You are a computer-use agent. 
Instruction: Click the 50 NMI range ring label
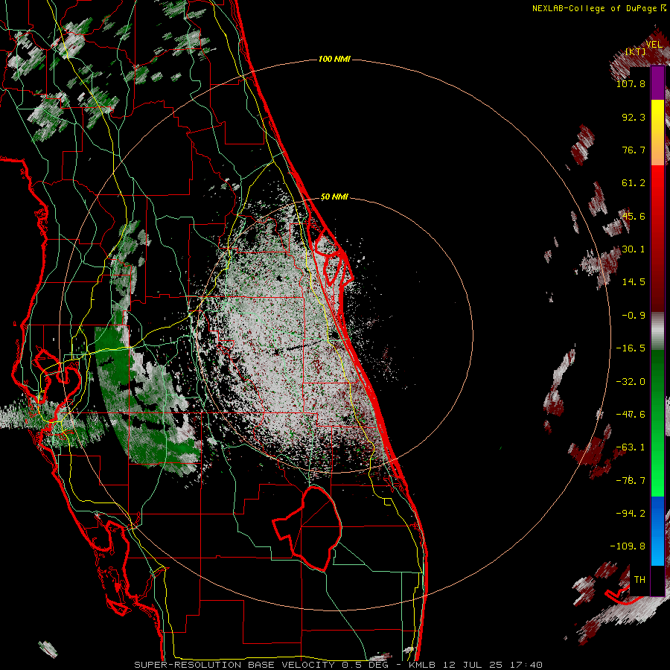[334, 197]
